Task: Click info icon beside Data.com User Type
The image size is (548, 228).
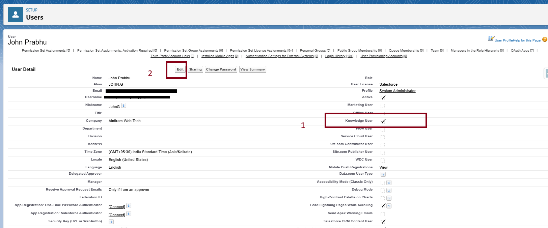Action: coord(383,174)
